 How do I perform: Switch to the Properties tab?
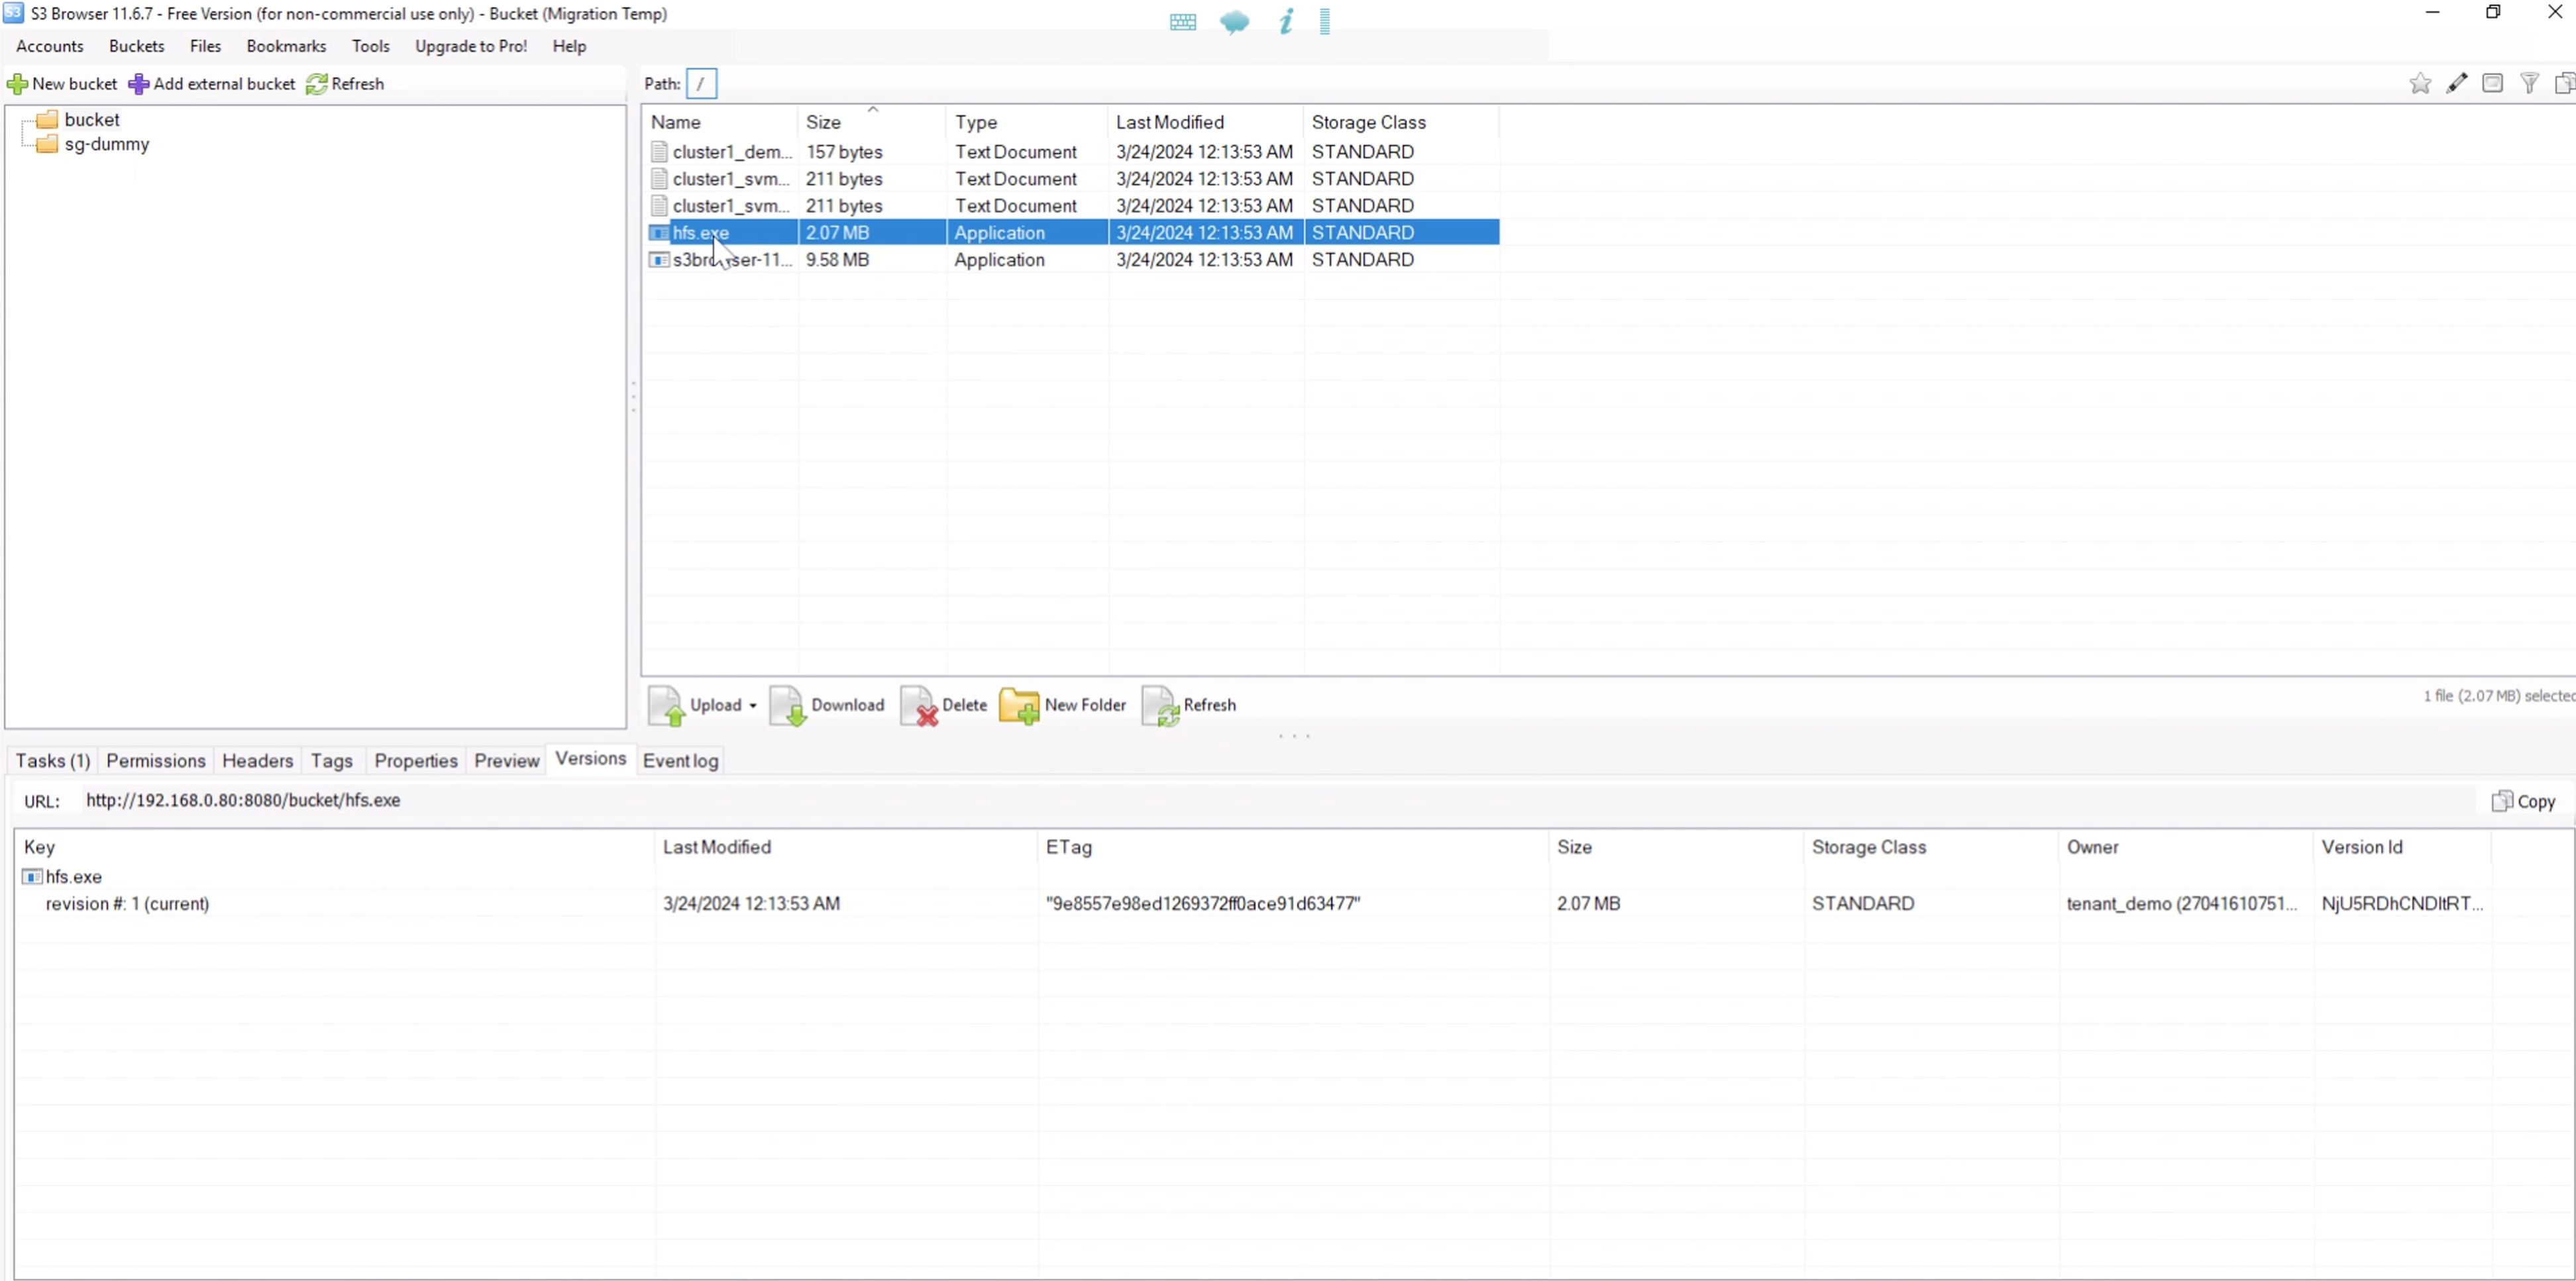[x=415, y=760]
